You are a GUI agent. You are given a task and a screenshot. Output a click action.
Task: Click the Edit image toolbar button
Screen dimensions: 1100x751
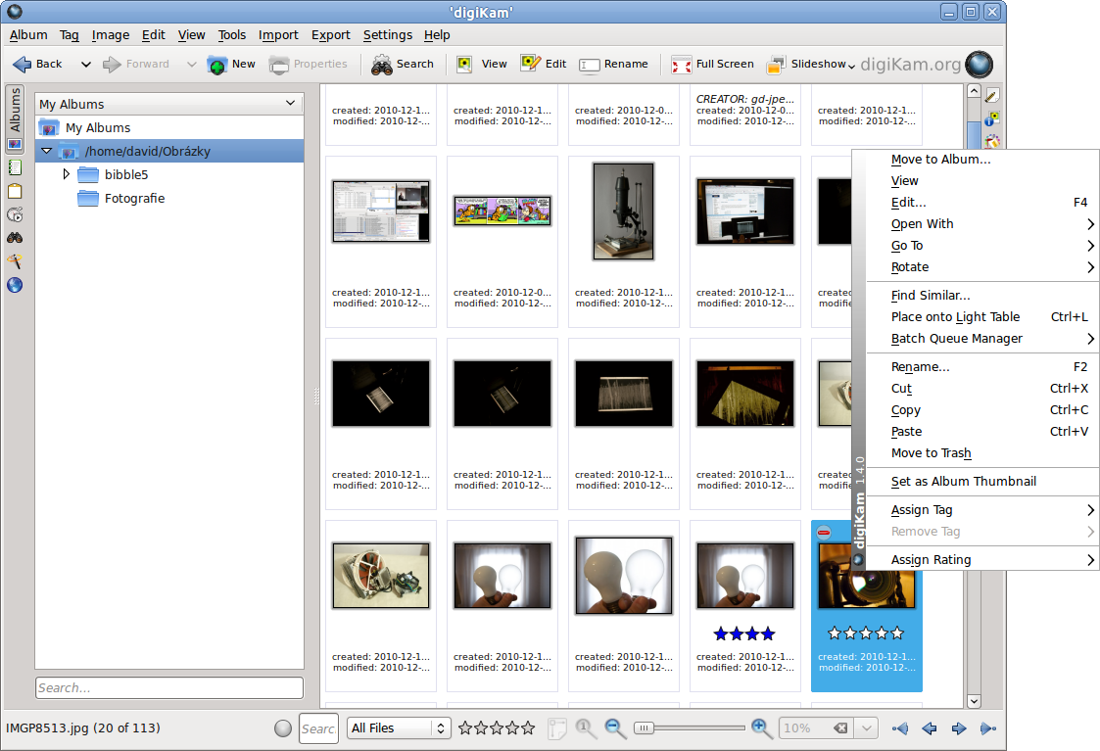pyautogui.click(x=544, y=64)
